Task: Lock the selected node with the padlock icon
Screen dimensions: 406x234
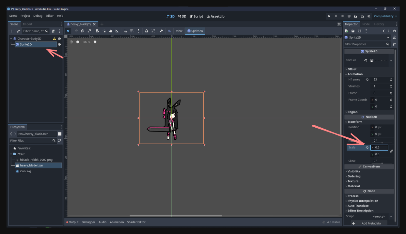Action: click(x=147, y=31)
